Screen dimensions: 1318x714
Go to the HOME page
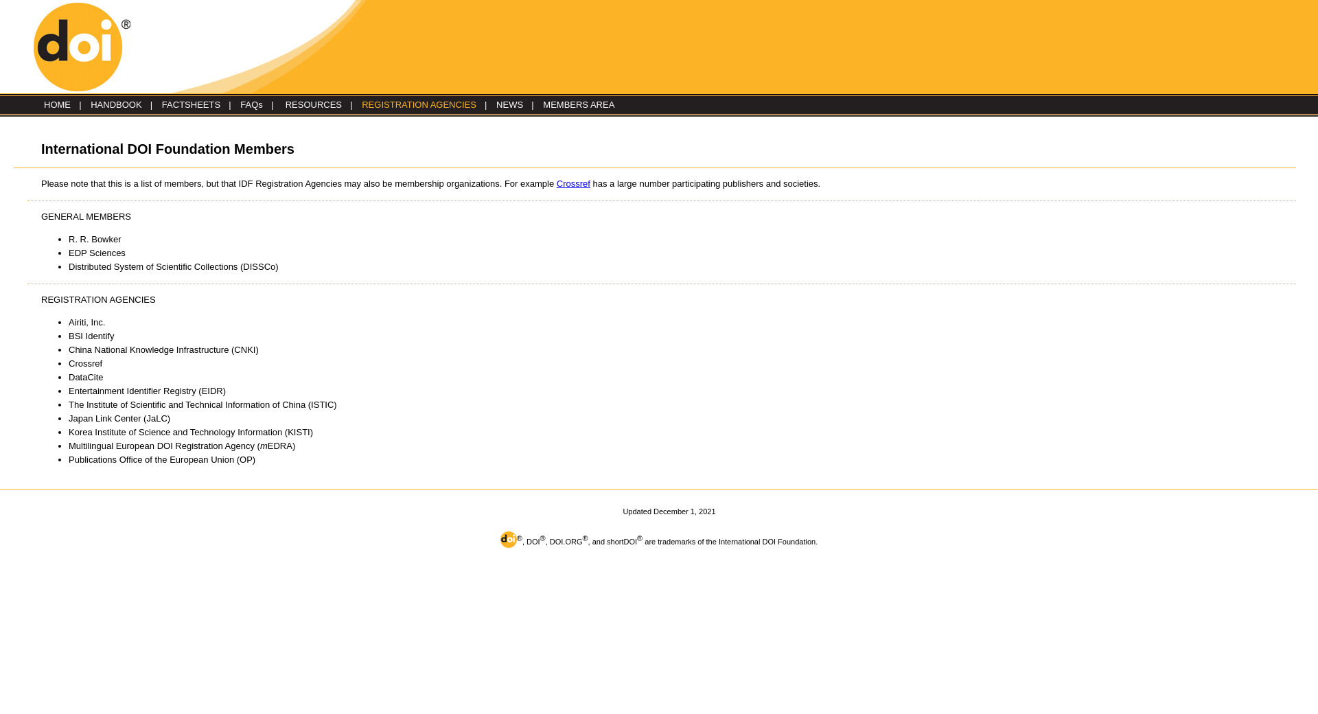click(x=57, y=105)
